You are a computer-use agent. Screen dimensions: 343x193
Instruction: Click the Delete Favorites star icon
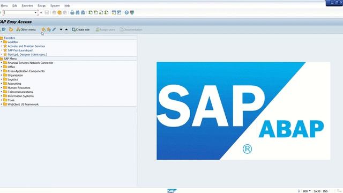49,29
